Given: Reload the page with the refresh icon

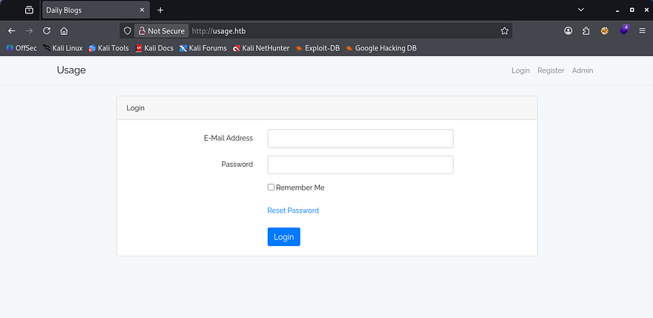Looking at the screenshot, I should [x=47, y=31].
